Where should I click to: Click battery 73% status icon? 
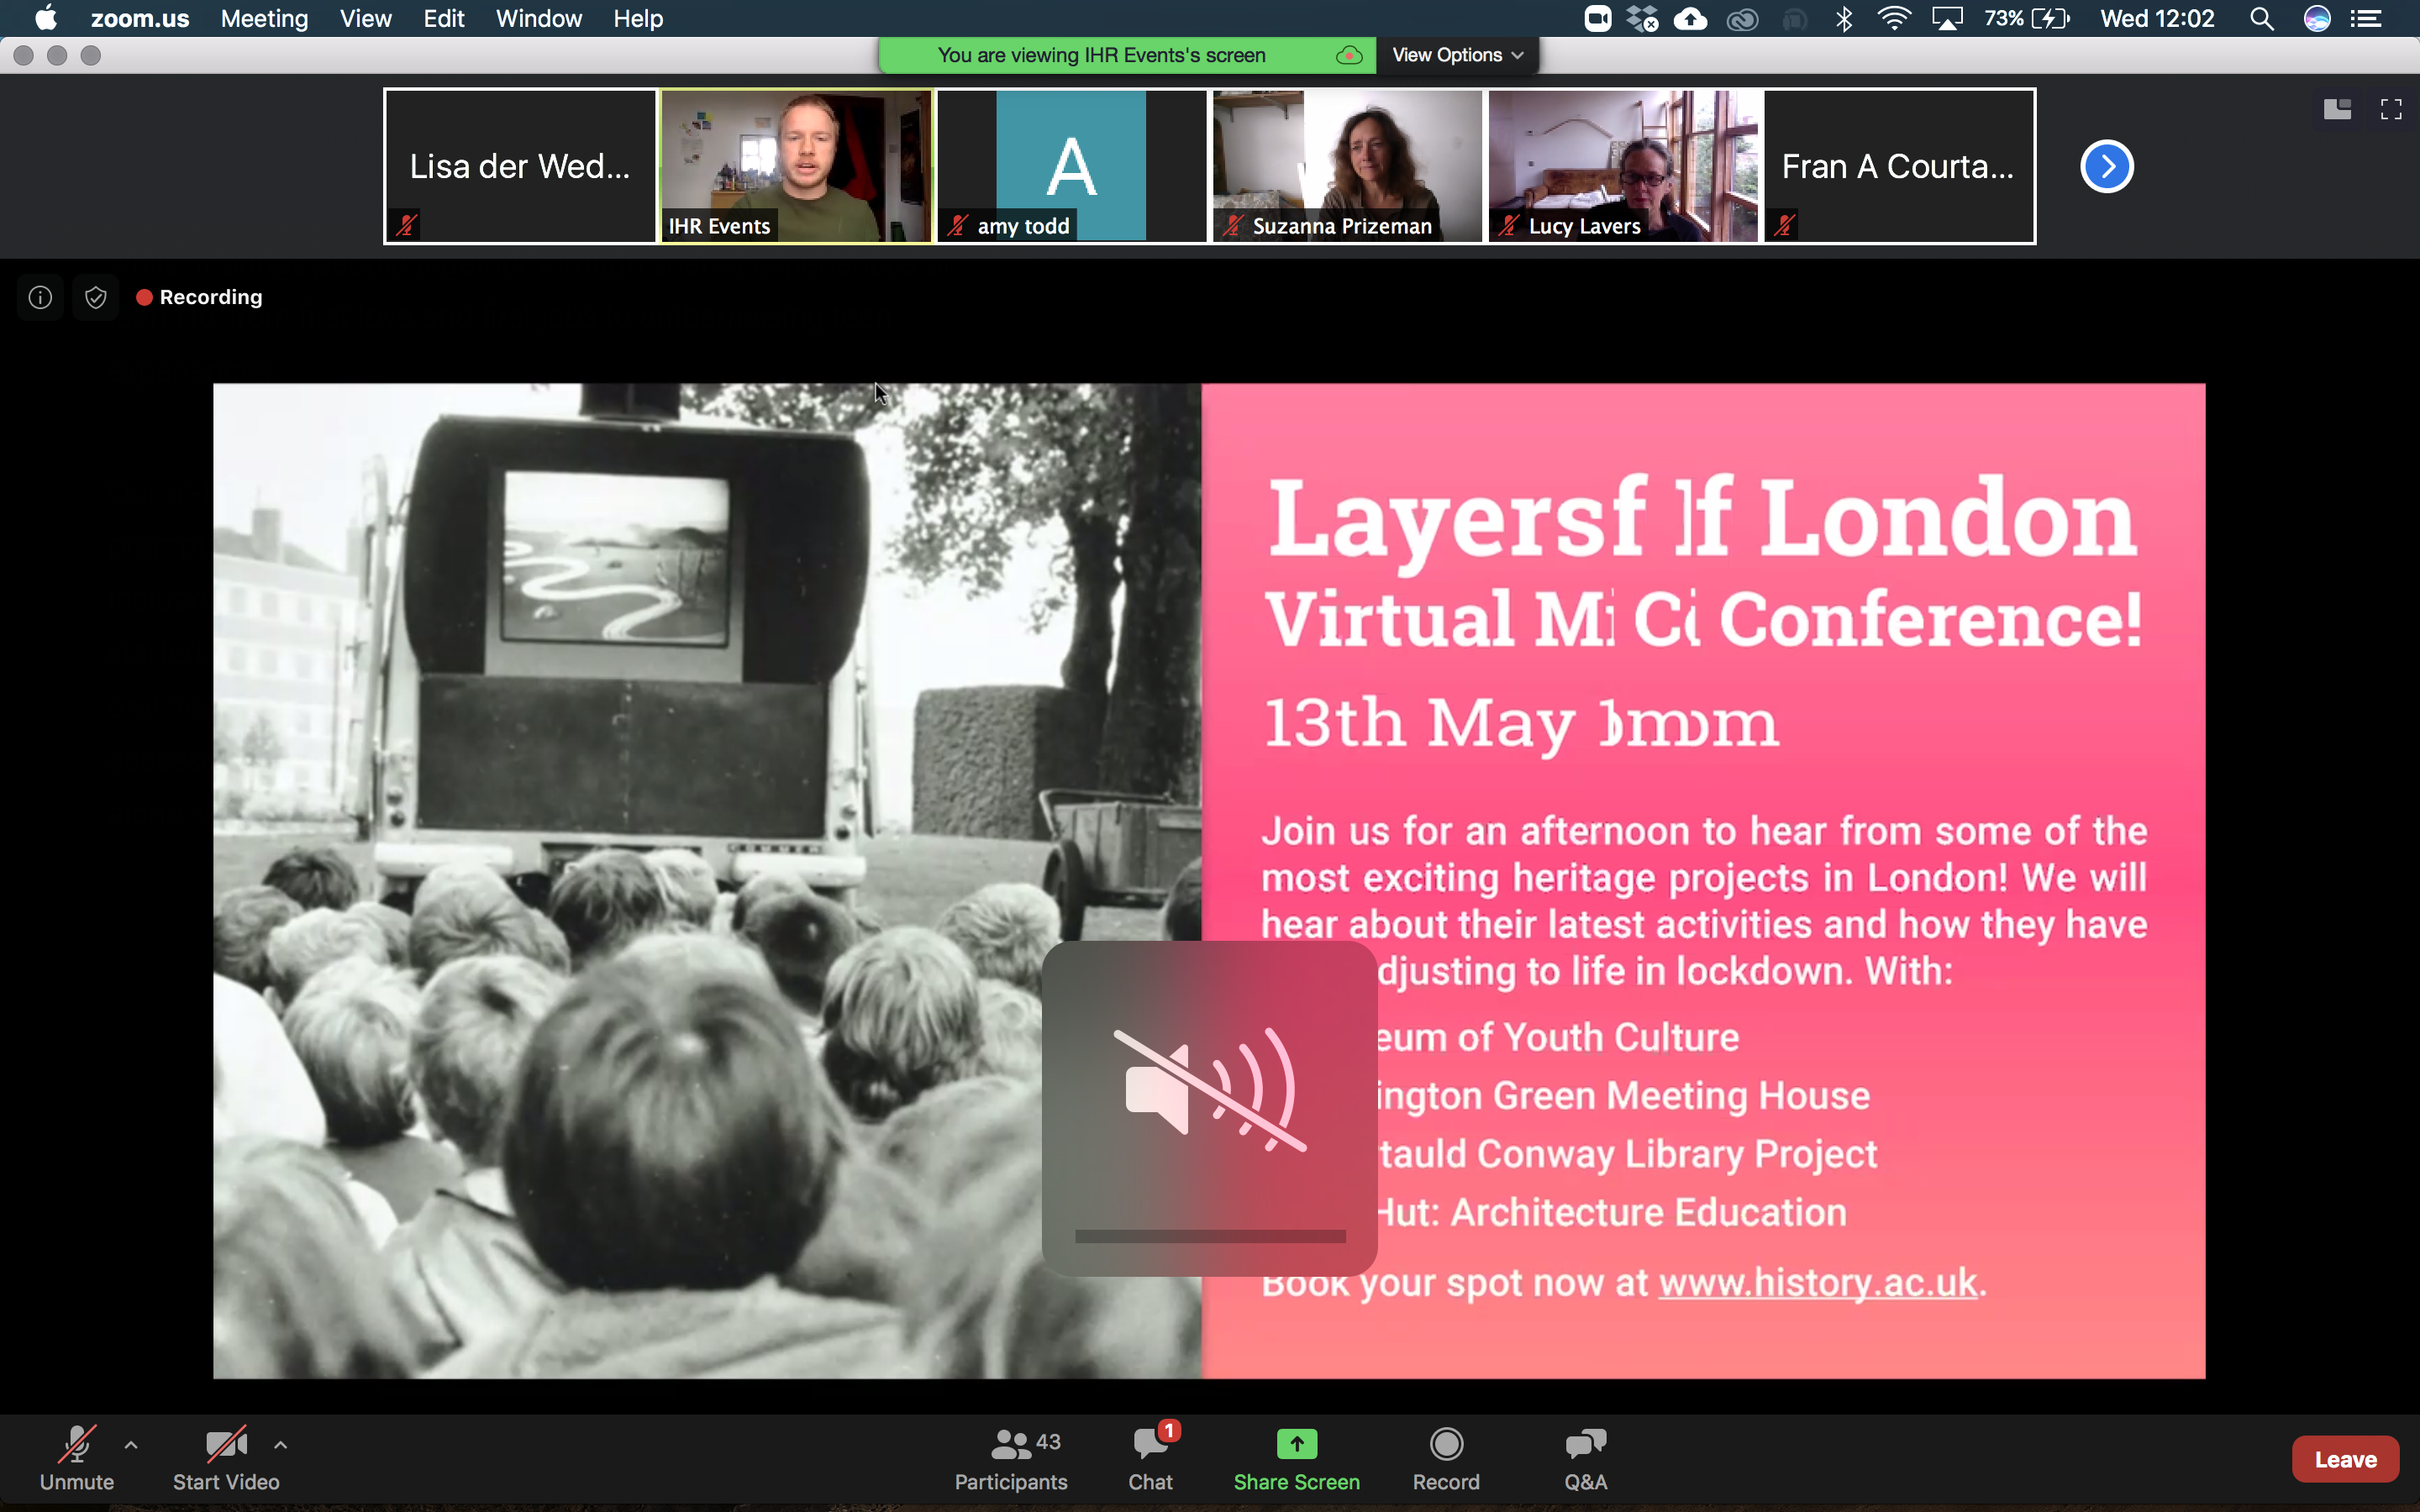[2027, 18]
